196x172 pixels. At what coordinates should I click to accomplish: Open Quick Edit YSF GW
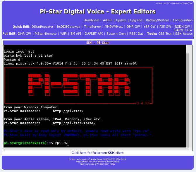point(149,27)
